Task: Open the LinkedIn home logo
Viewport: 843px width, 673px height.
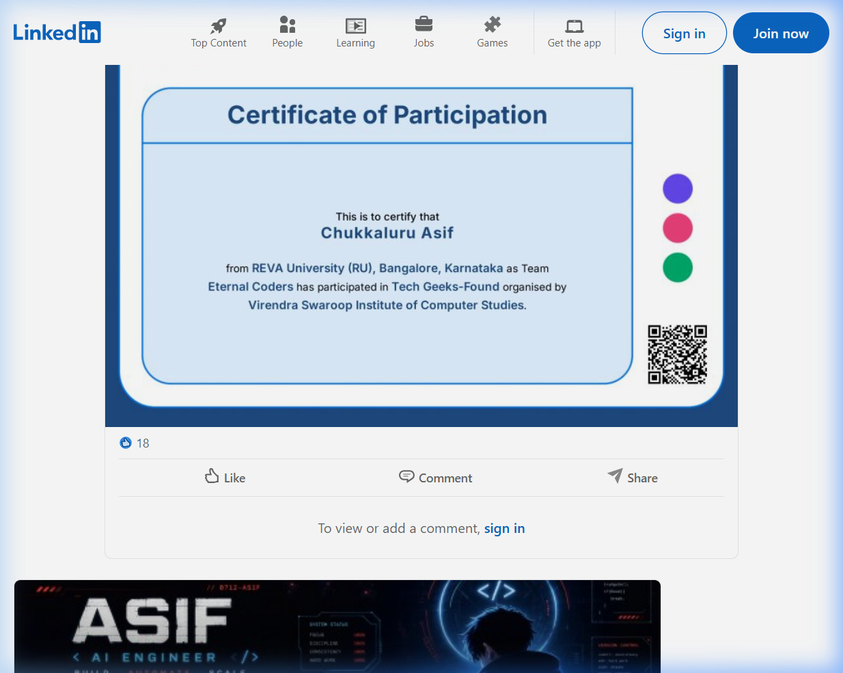Action: pyautogui.click(x=57, y=32)
